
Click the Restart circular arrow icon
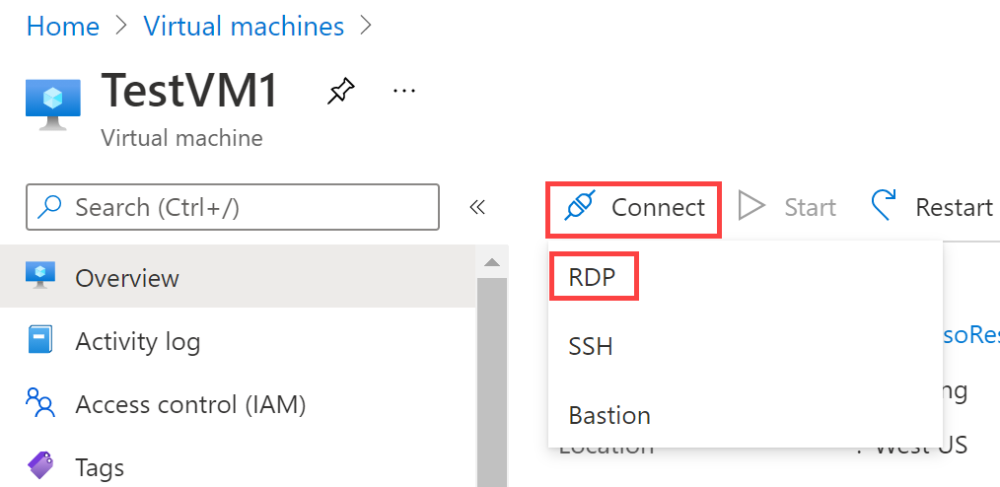pos(884,205)
